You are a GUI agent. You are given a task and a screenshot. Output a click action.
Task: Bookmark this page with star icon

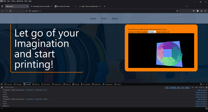tap(177, 11)
